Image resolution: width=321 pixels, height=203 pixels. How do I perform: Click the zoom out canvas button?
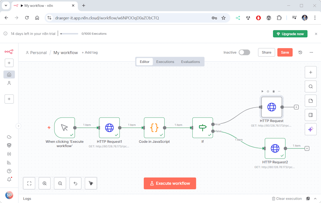tap(60, 183)
